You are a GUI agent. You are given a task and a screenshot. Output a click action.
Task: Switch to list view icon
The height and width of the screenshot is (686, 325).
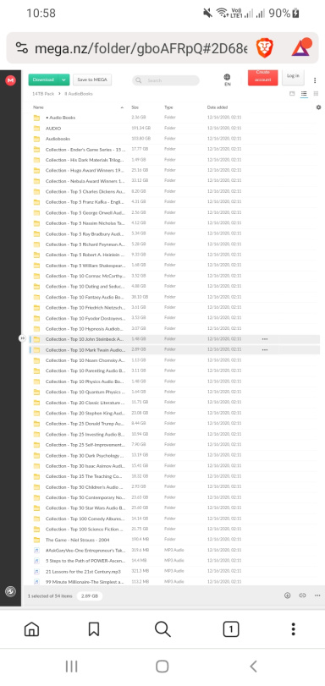tap(304, 94)
